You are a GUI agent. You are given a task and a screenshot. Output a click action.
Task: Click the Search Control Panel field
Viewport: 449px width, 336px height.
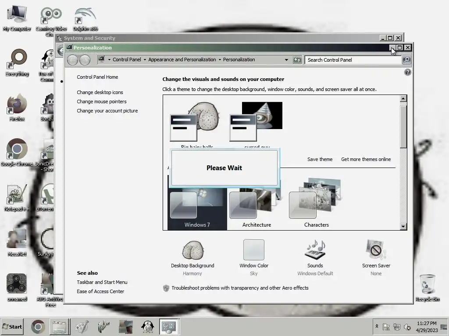(x=353, y=59)
